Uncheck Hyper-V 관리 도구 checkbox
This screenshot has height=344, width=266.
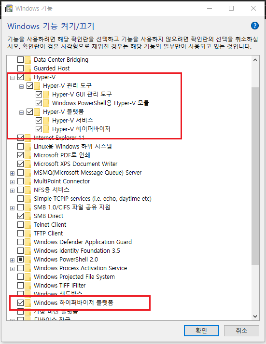tap(29, 85)
